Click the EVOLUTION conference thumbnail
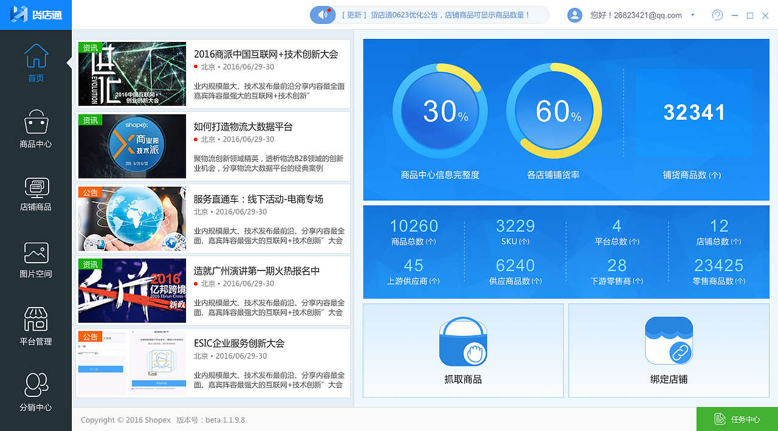 (x=132, y=74)
